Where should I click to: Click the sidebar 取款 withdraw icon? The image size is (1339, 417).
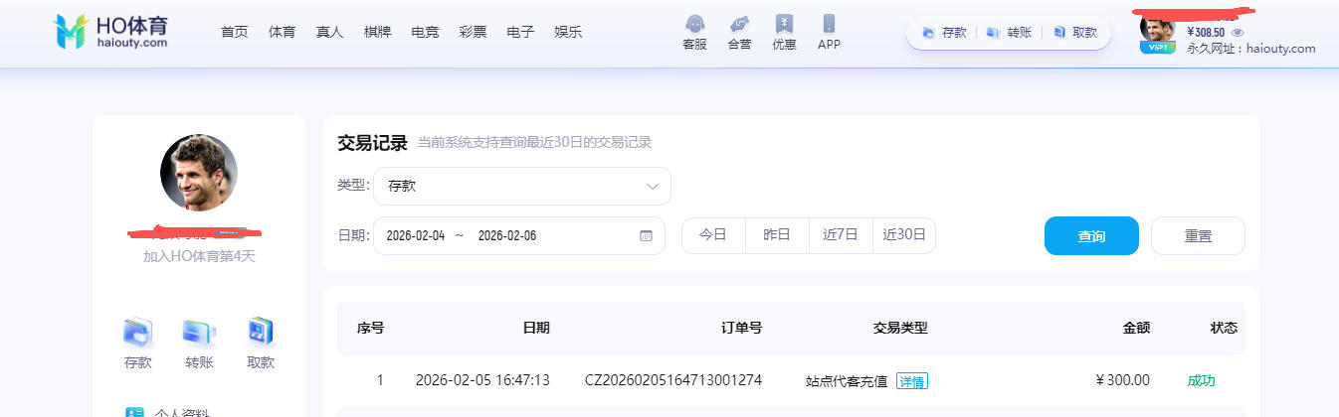[261, 333]
